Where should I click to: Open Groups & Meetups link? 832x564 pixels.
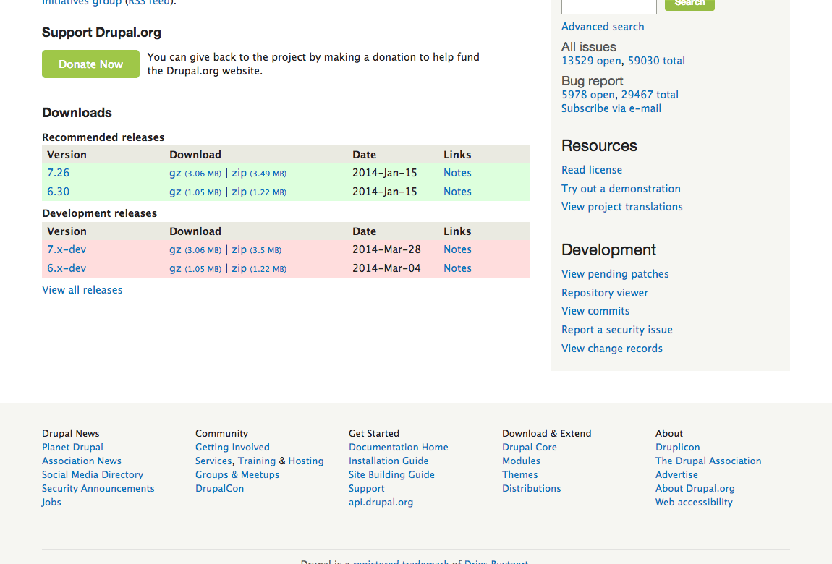click(237, 474)
